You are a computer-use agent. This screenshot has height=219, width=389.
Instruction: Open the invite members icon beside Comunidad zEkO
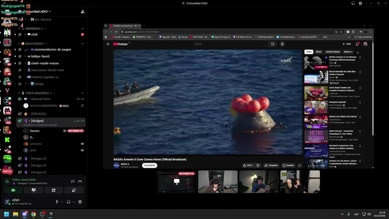click(83, 12)
